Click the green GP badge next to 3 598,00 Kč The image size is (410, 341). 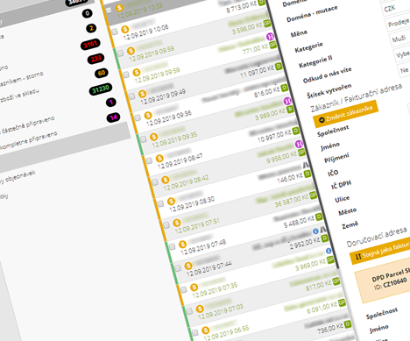coord(267,24)
